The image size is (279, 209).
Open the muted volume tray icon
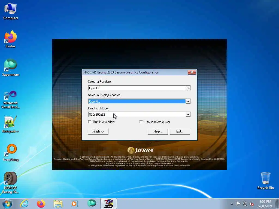click(251, 204)
